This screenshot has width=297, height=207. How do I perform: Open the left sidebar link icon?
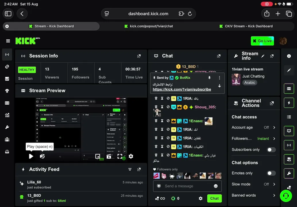click(7, 66)
